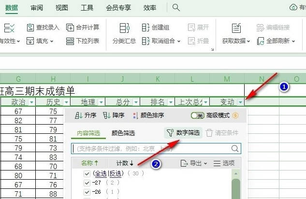Open the 导出 export dropdown

click(193, 163)
